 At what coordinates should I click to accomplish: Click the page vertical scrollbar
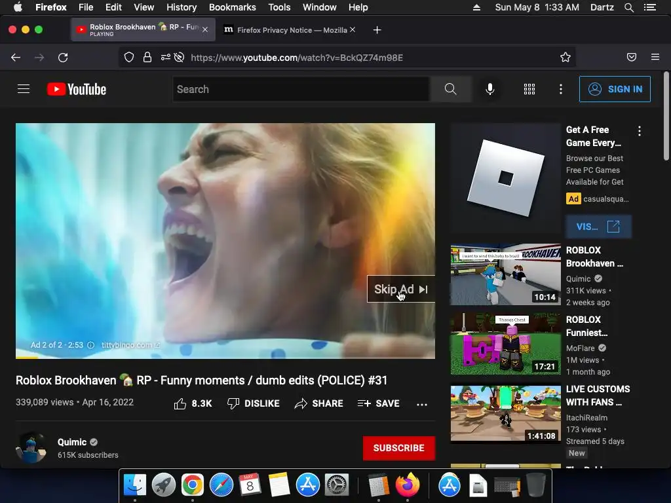click(x=666, y=117)
